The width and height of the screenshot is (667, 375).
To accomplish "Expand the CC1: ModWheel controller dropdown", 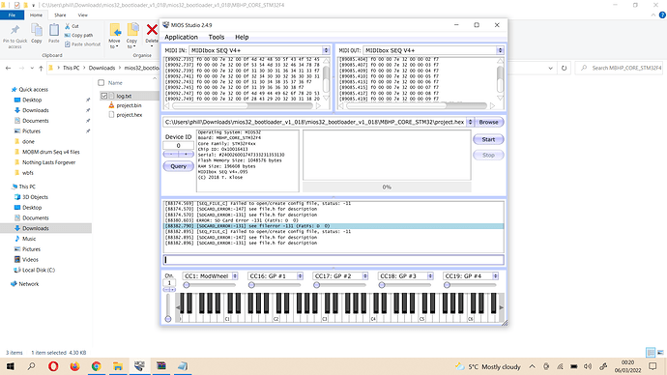I will point(235,276).
